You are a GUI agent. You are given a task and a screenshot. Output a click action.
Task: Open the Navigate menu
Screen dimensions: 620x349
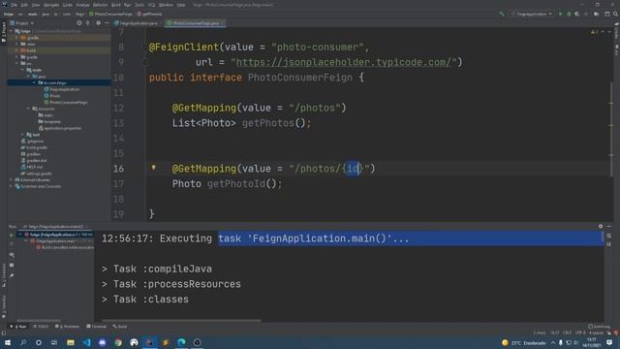click(x=51, y=5)
